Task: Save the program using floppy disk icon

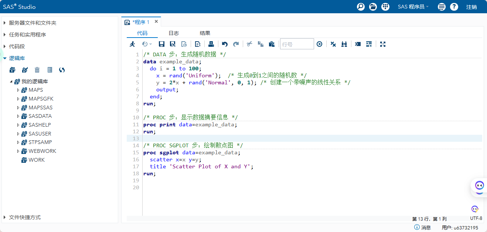Action: 161,44
